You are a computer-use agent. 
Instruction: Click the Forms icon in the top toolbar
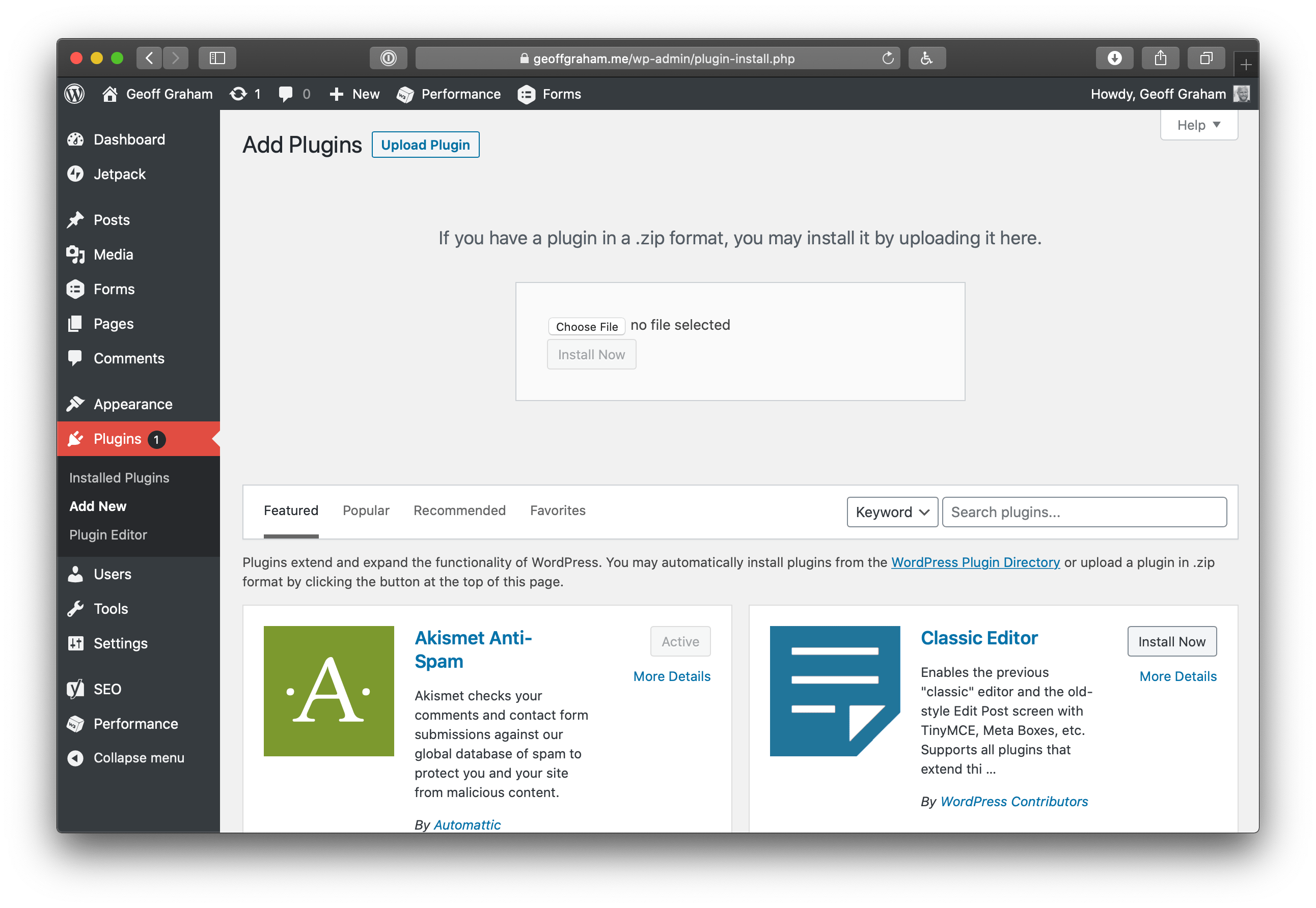click(x=527, y=94)
